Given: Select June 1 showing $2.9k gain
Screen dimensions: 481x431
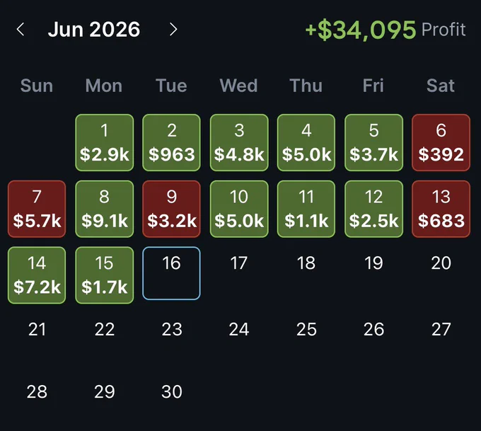Looking at the screenshot, I should tap(104, 142).
